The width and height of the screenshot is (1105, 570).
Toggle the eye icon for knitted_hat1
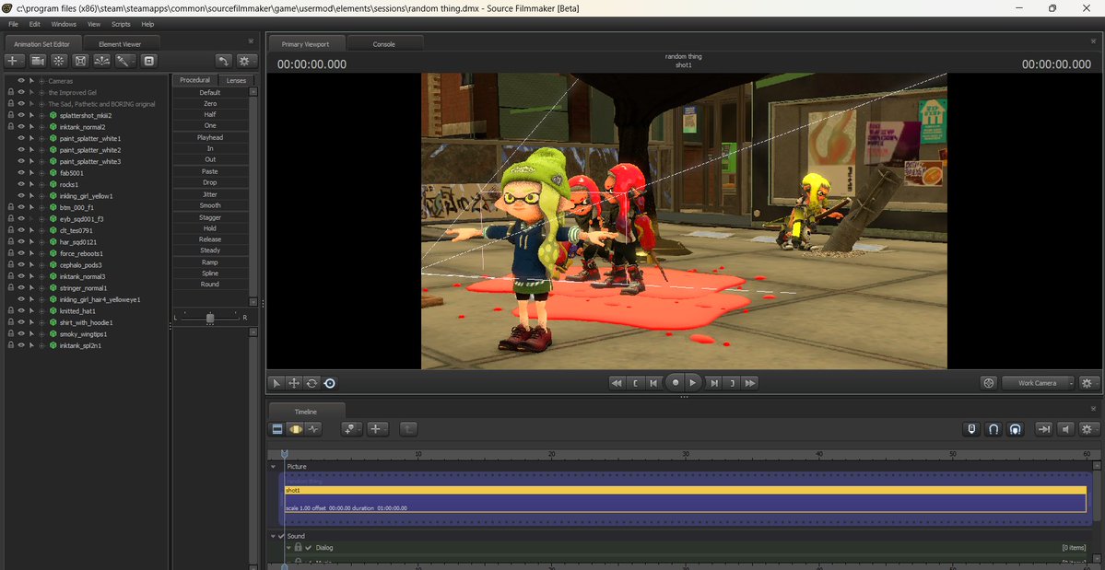coord(21,310)
